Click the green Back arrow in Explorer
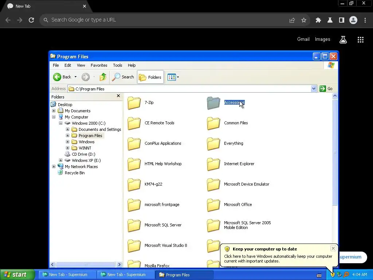Viewport: 373px width, 280px height. pyautogui.click(x=57, y=77)
